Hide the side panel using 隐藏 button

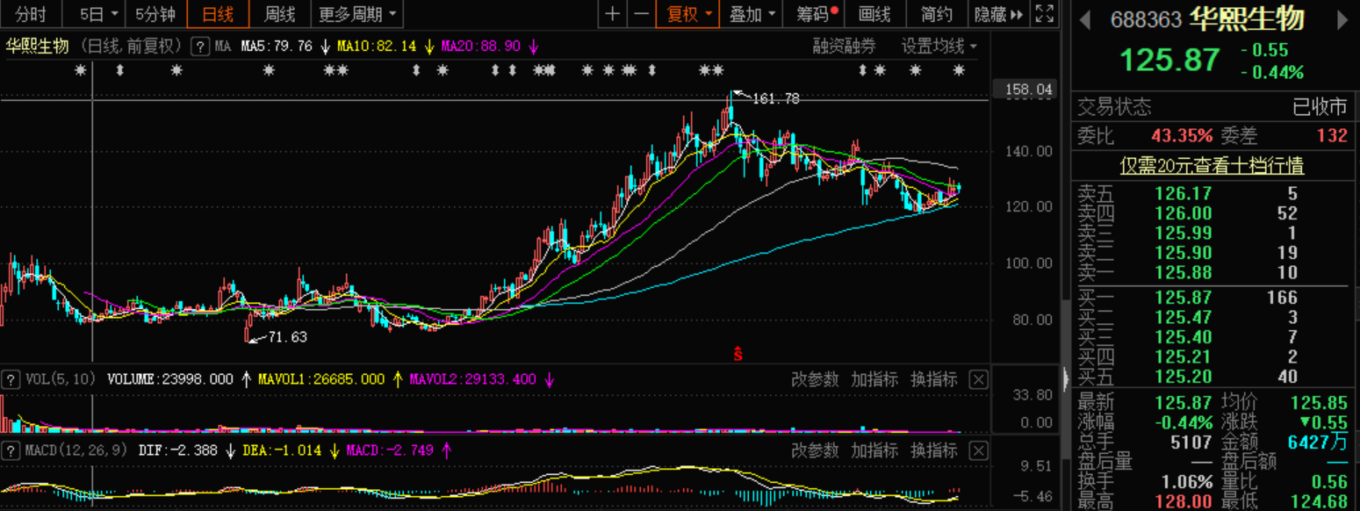(999, 14)
